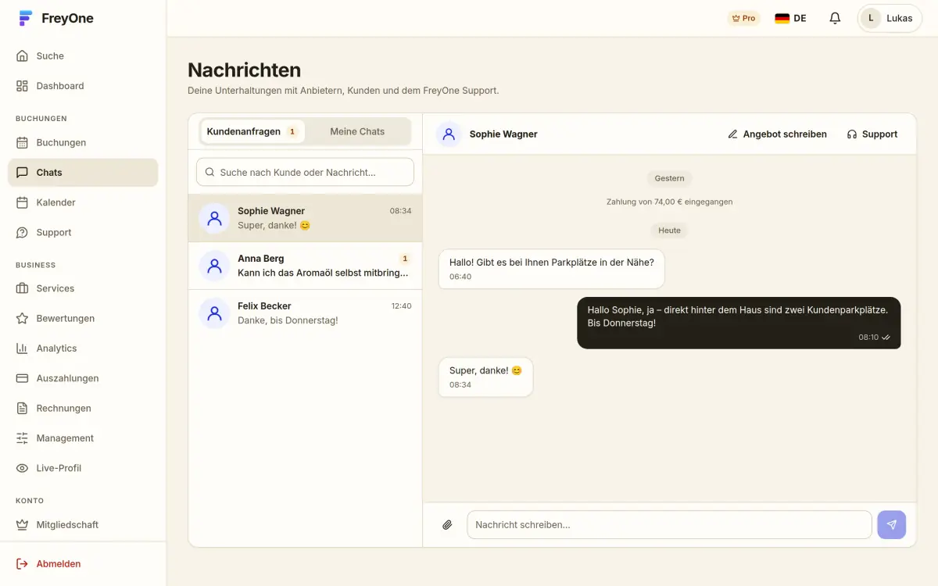Click Sophie Wagner's avatar in chat header

pos(449,134)
